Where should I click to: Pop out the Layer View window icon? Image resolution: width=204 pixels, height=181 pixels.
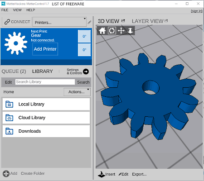(166, 21)
